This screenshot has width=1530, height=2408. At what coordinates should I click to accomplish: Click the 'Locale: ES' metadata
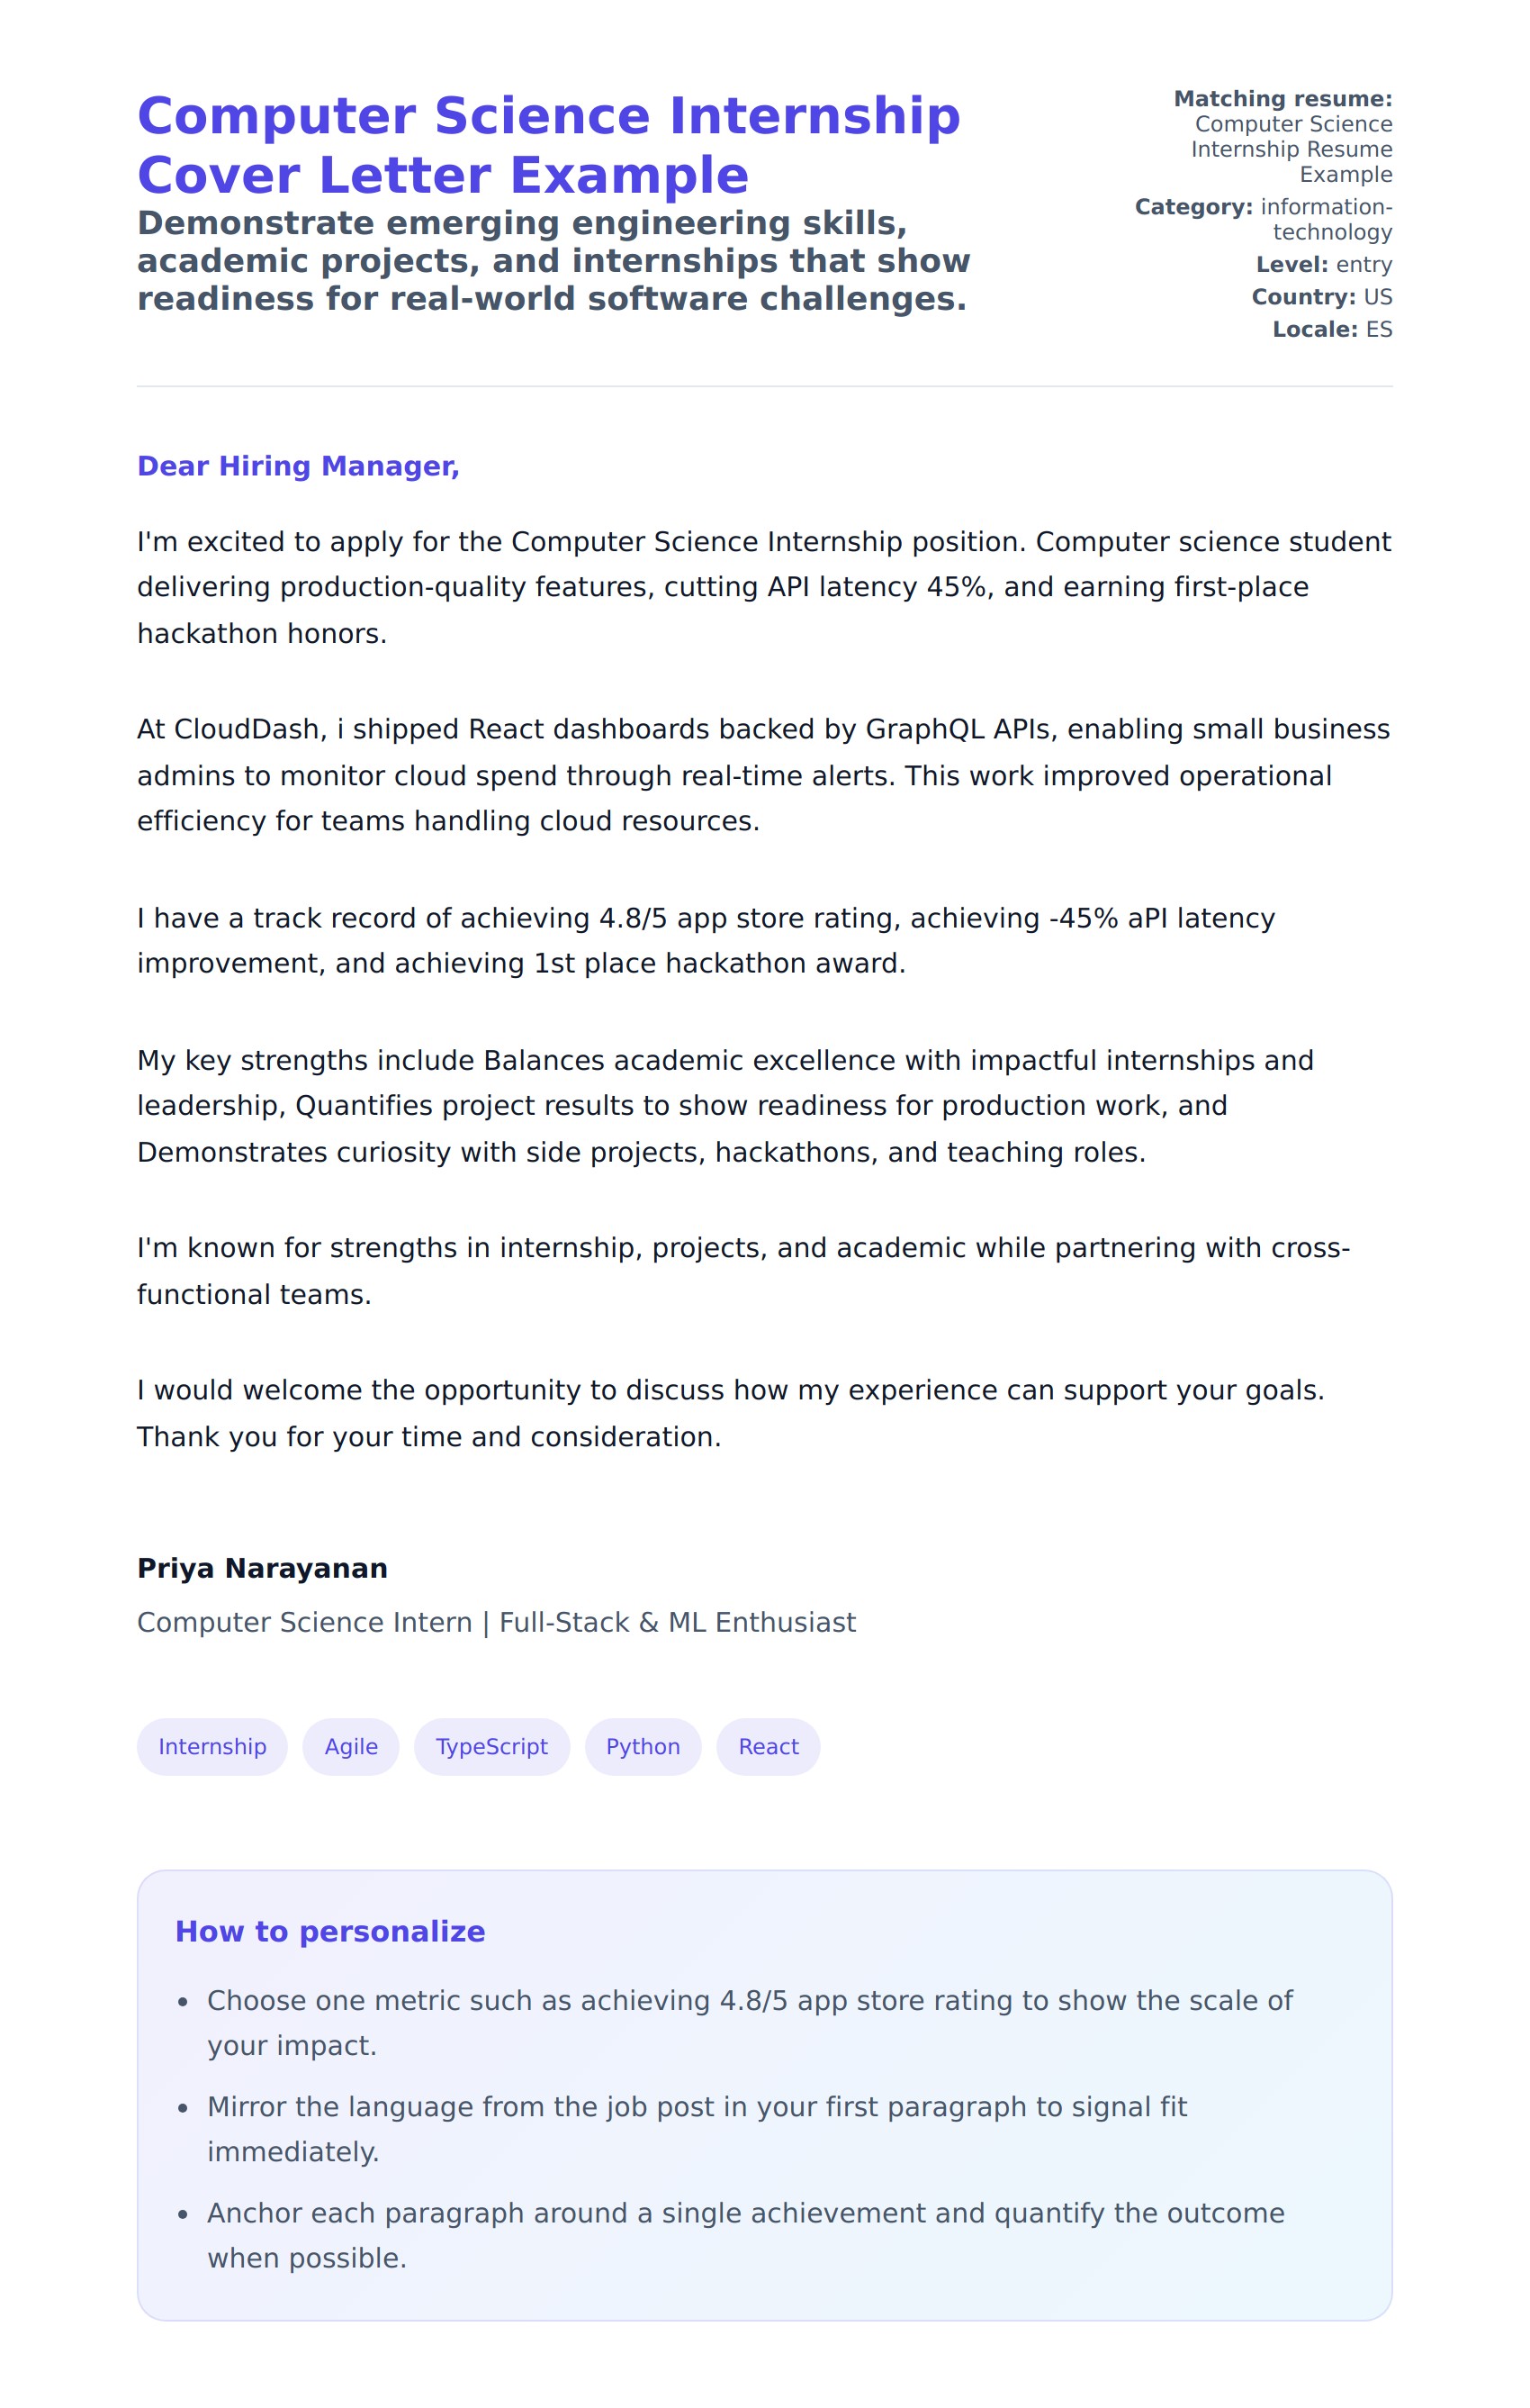pos(1331,329)
